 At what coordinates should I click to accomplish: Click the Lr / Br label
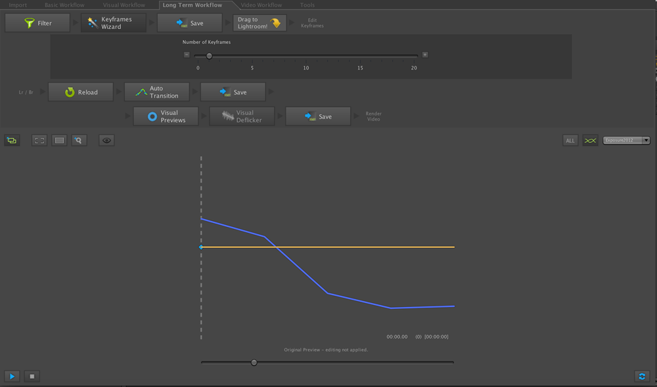pos(26,92)
